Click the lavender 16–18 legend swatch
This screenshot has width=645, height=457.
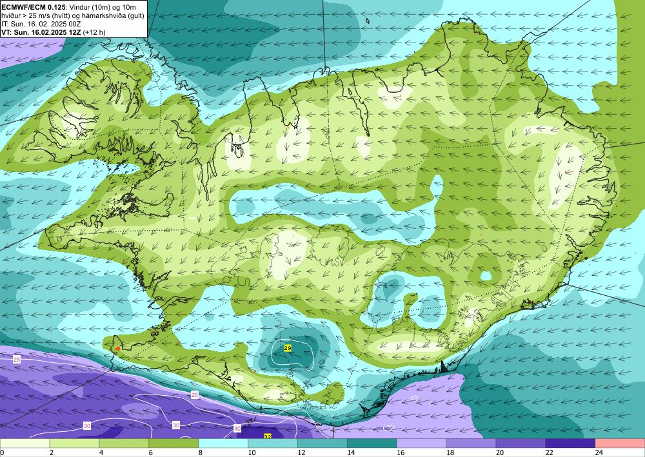(x=422, y=443)
